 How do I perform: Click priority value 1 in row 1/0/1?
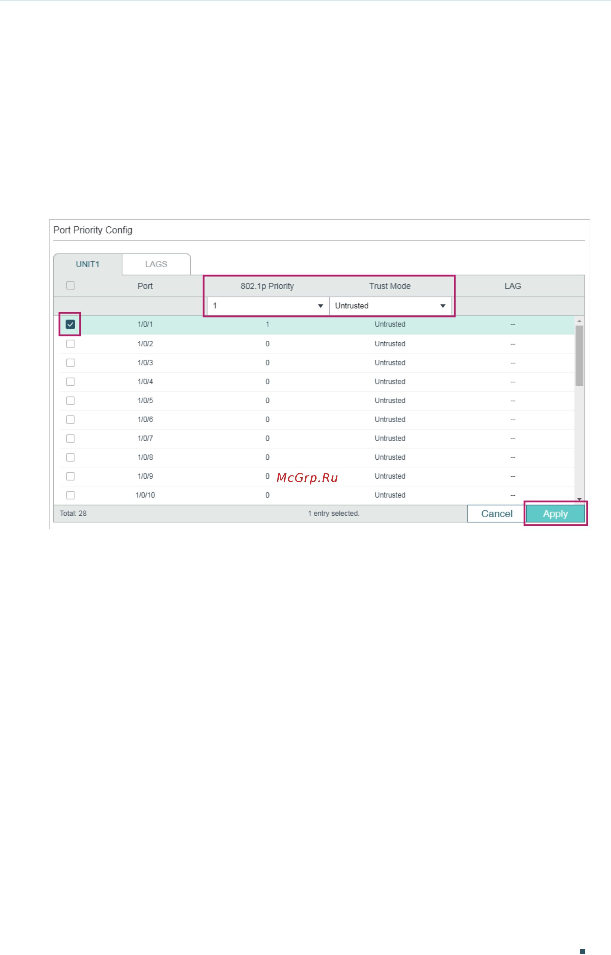(x=268, y=324)
